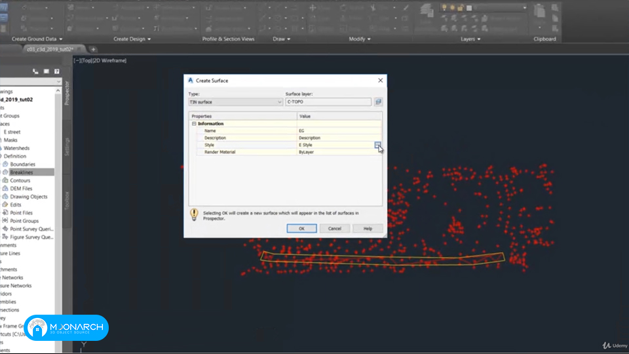
Task: Expand the Layers panel
Action: (470, 39)
